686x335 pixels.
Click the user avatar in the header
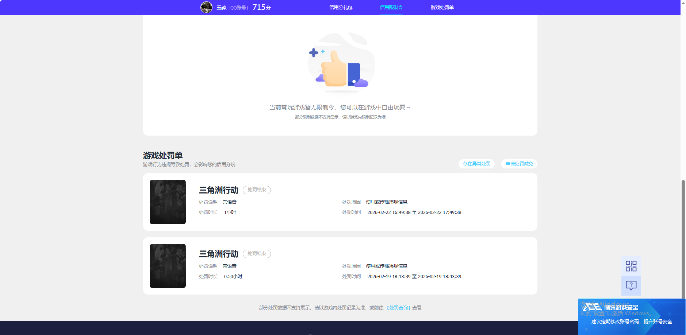click(206, 7)
